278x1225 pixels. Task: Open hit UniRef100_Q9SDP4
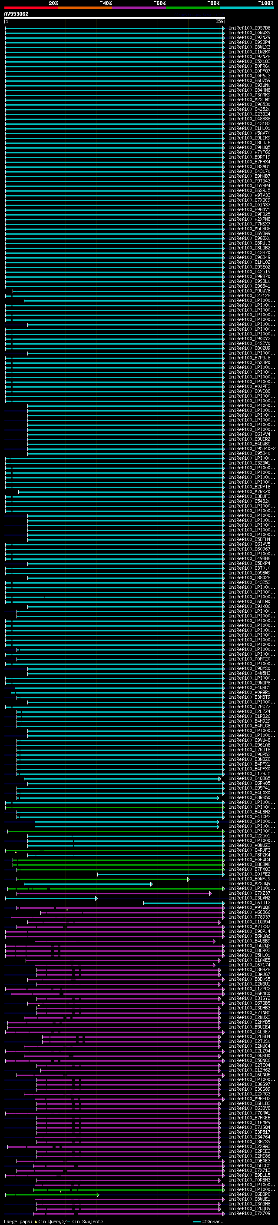click(x=249, y=42)
